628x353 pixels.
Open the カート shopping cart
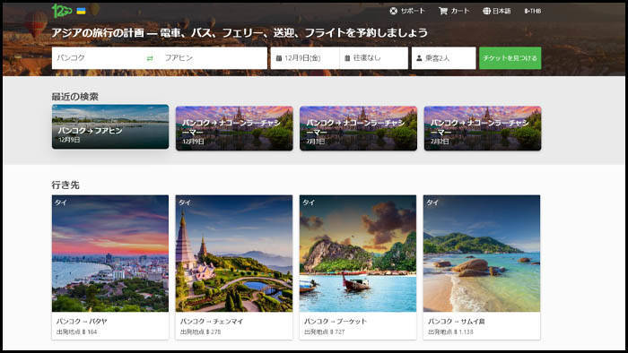[454, 11]
